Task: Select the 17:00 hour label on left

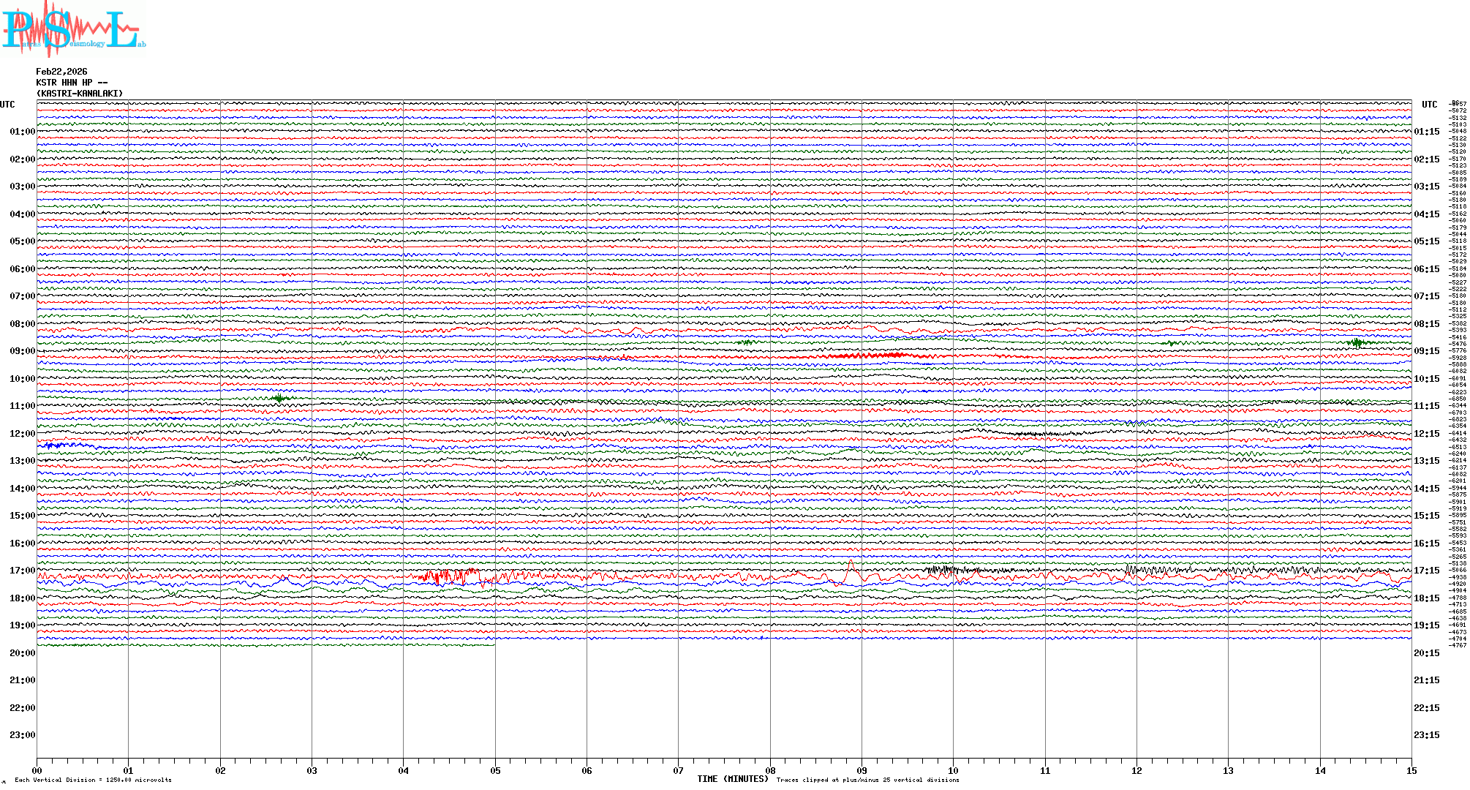Action: pos(22,571)
